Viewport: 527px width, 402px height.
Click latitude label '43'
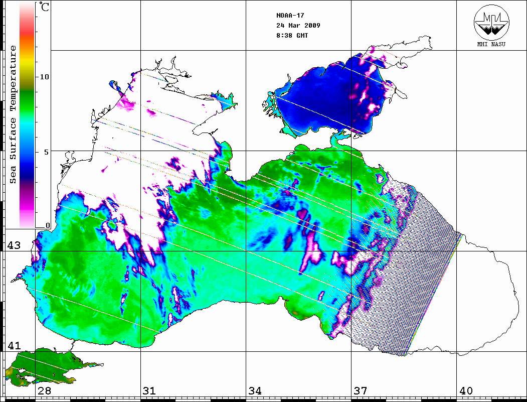tap(14, 245)
